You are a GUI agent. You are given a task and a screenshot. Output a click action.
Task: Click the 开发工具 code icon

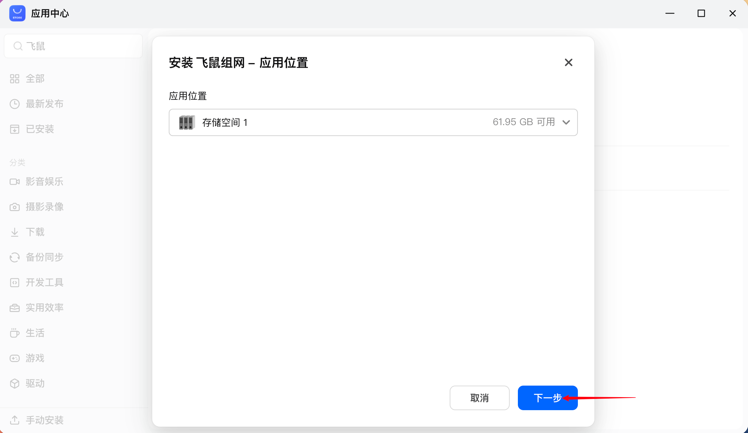[15, 283]
